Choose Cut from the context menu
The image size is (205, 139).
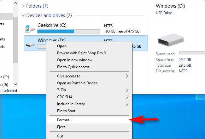pyautogui.click(x=60, y=136)
